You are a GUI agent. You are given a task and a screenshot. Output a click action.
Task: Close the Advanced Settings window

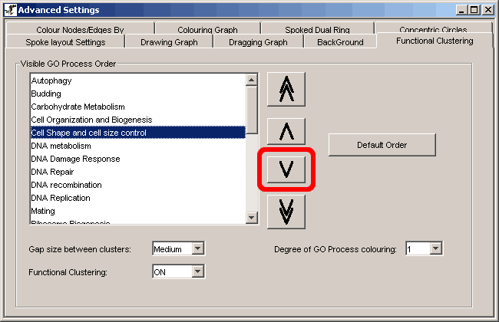coord(487,9)
